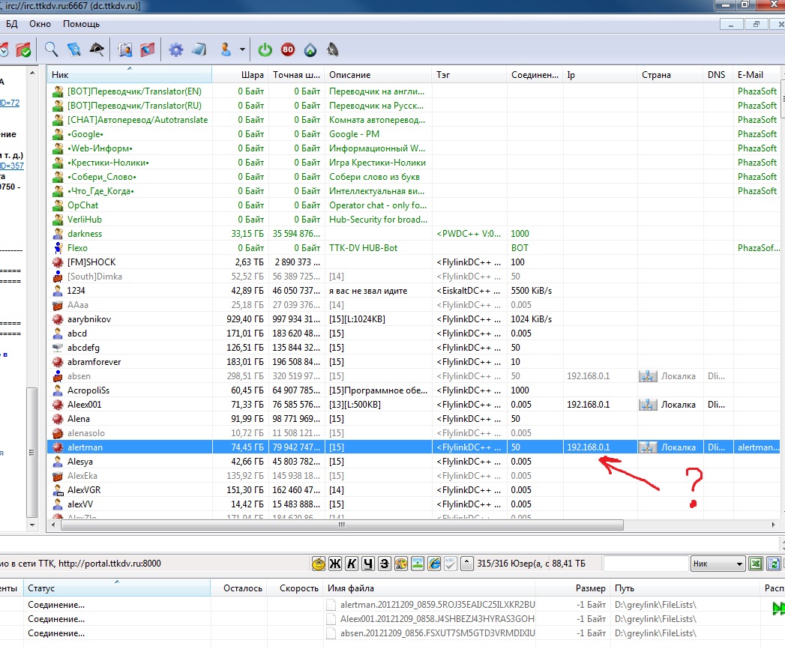The image size is (785, 649).
Task: Select user Alesya in the list
Action: click(80, 462)
